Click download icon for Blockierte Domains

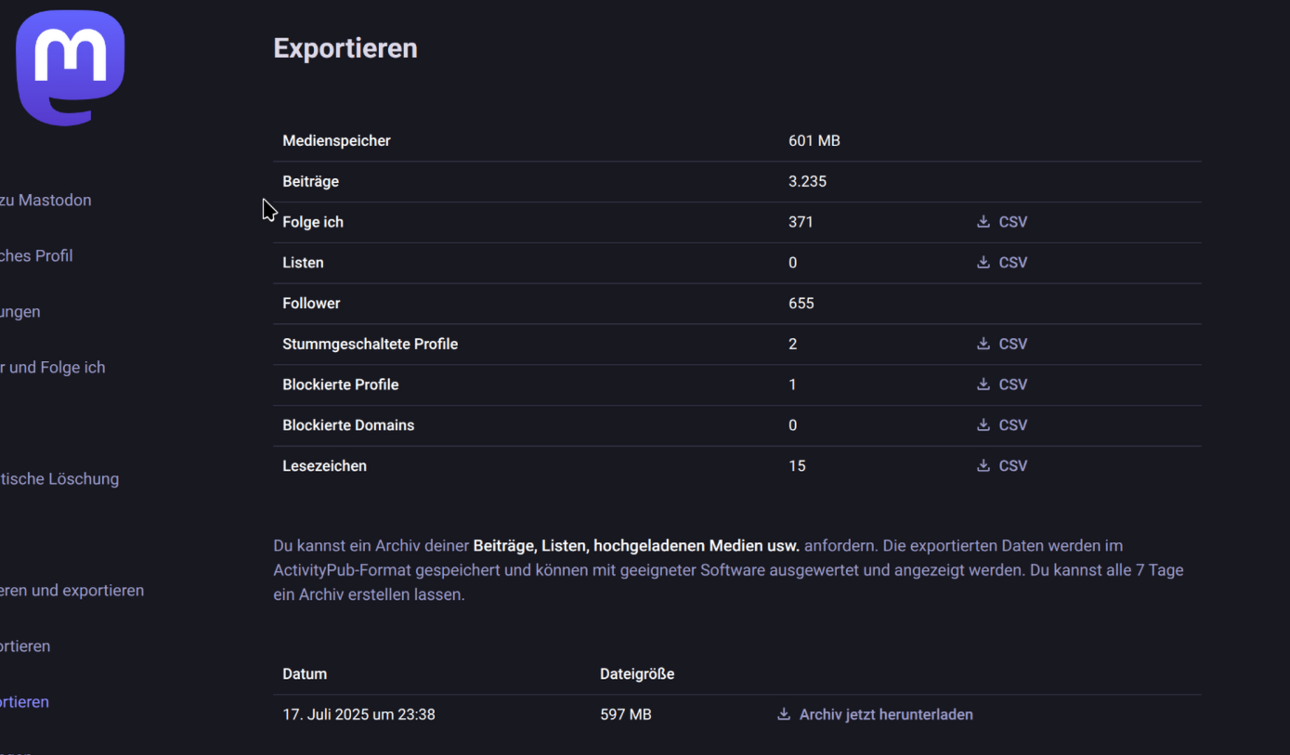pyautogui.click(x=983, y=425)
